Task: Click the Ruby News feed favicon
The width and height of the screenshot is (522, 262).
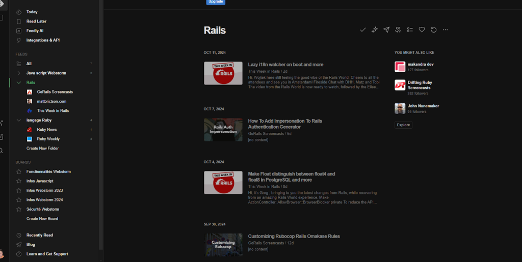Action: pyautogui.click(x=29, y=130)
